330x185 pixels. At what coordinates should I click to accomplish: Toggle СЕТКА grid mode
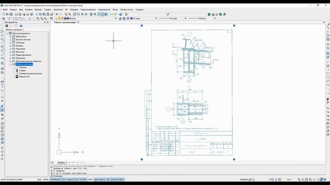click(46, 179)
